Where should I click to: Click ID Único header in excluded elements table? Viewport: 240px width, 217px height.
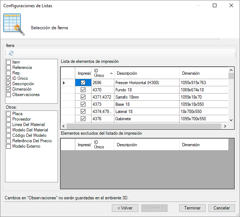[x=103, y=145]
